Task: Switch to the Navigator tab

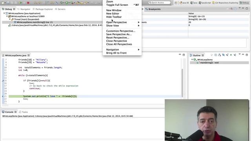Action: (x=24, y=9)
